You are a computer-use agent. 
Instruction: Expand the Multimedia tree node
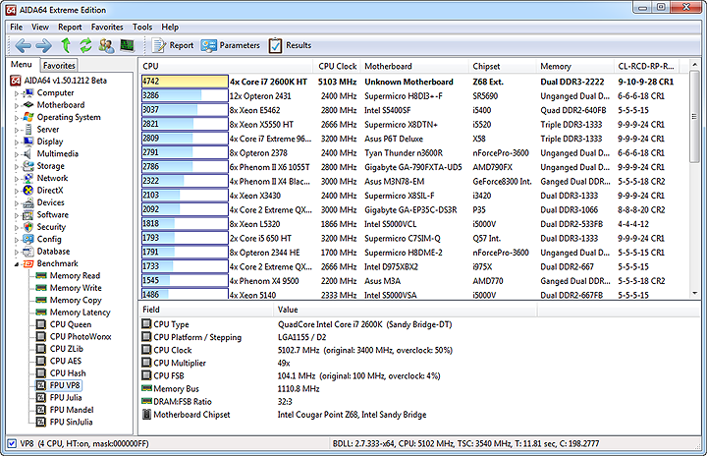point(17,154)
